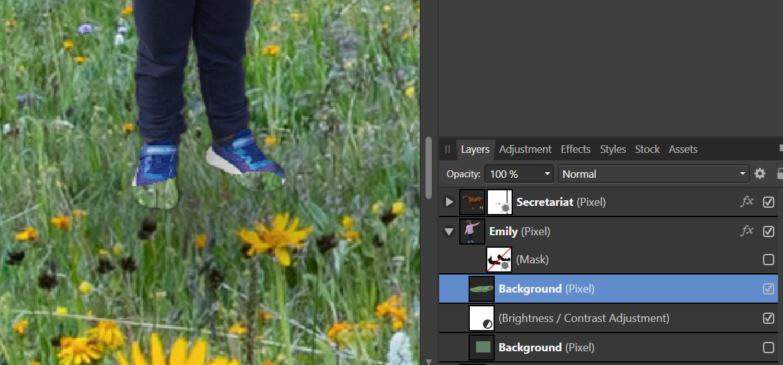783x365 pixels.
Task: Select the (Brightness / Contrast Adjustment) layer text
Action: tap(584, 318)
